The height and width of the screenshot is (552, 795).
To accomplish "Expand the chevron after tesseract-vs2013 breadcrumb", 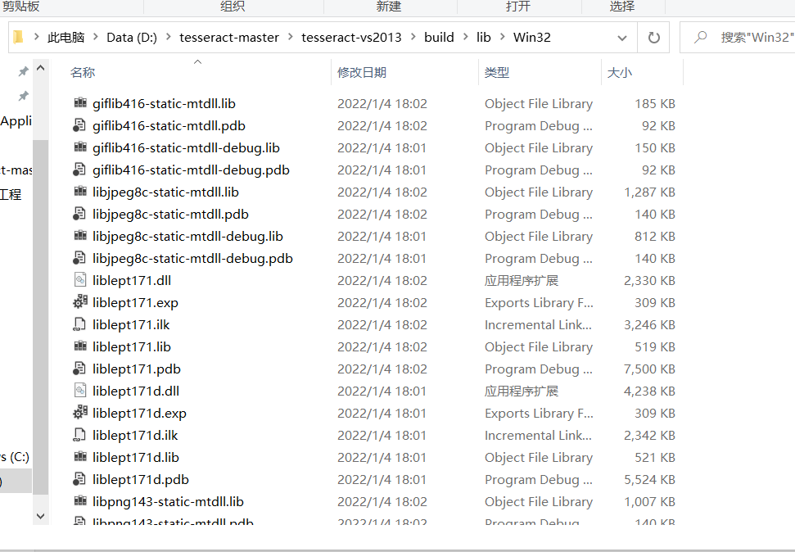I will [x=413, y=37].
